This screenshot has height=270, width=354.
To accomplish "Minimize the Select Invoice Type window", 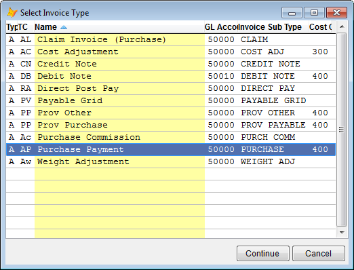I will (x=292, y=13).
